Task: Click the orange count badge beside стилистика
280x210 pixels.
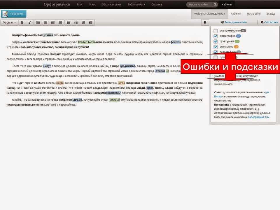Action: [x=236, y=47]
